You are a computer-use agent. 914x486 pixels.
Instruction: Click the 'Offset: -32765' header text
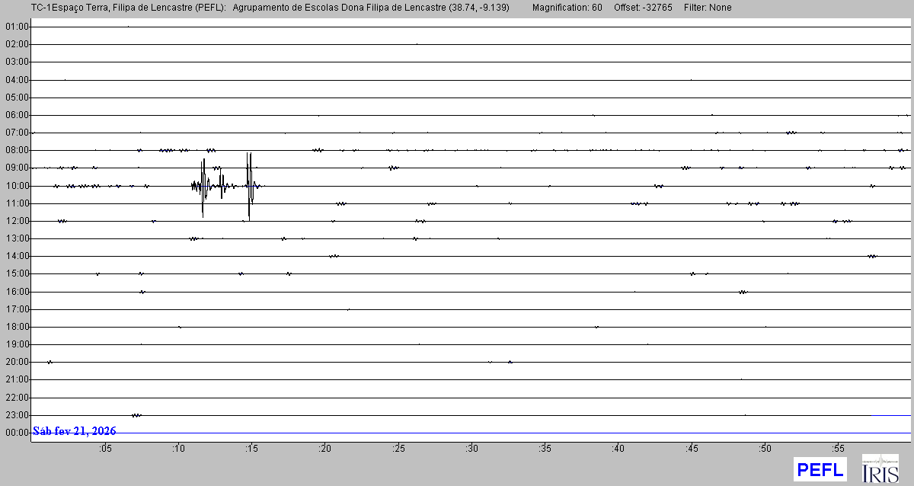[x=643, y=8]
